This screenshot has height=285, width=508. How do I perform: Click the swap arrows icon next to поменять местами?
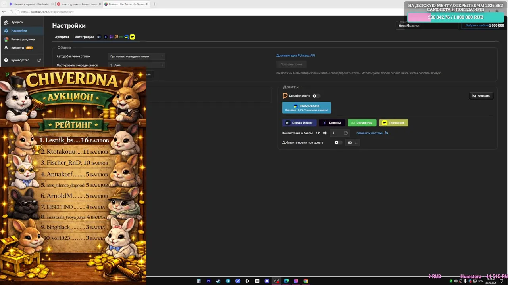coord(386,133)
